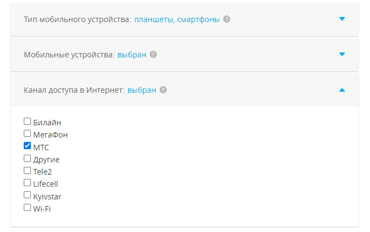Click the Тип мобильного устройства label
The width and height of the screenshot is (370, 232).
point(77,19)
